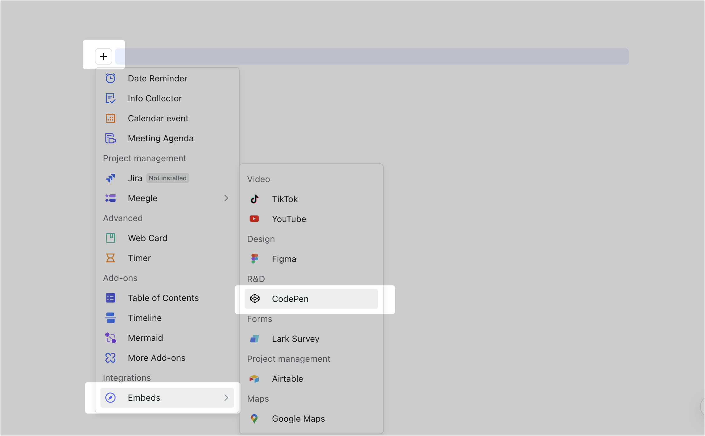
Task: Choose the More Add-ons label
Action: tap(157, 358)
